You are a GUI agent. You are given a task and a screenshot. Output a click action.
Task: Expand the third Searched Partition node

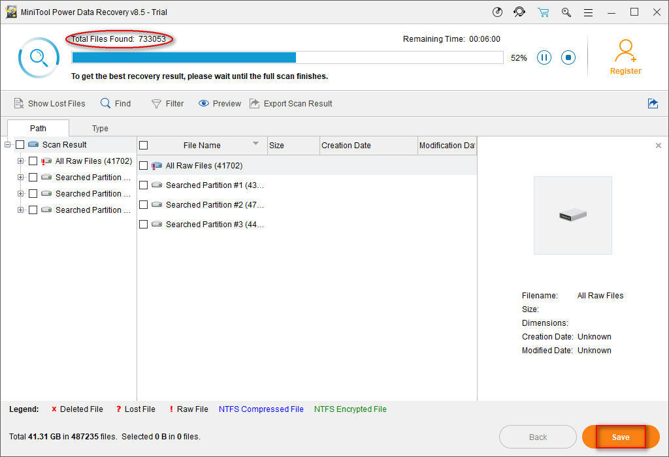click(20, 210)
